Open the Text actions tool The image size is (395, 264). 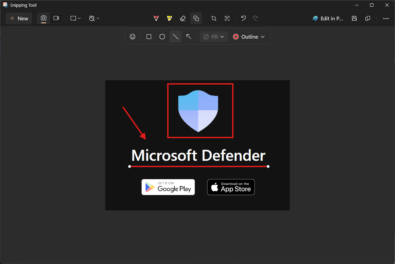pyautogui.click(x=227, y=18)
